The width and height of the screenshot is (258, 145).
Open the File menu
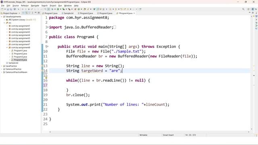tap(3, 6)
